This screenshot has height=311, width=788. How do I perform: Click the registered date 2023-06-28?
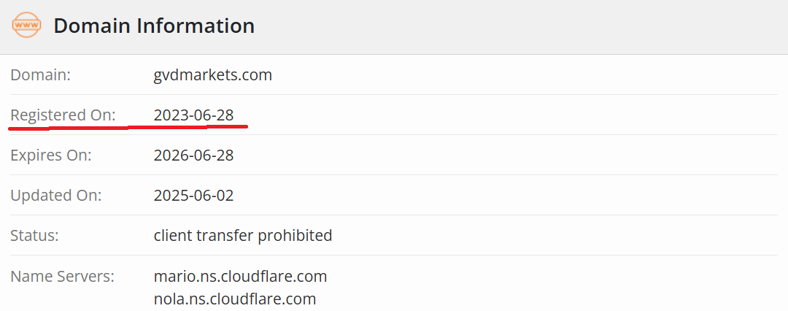[193, 115]
